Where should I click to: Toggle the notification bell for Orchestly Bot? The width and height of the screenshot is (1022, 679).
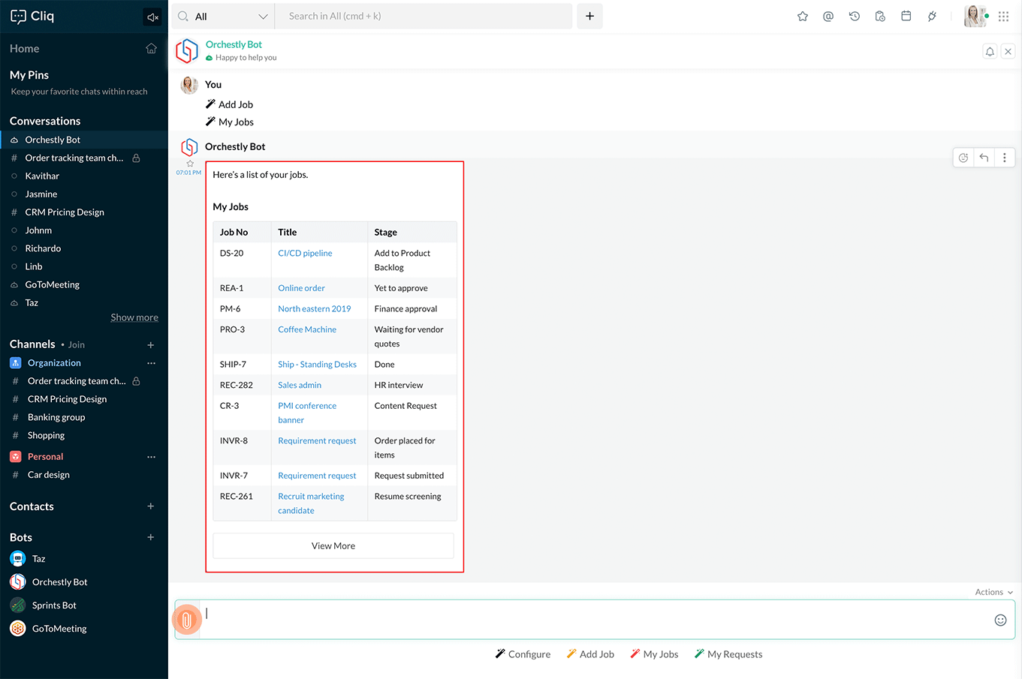coord(990,52)
